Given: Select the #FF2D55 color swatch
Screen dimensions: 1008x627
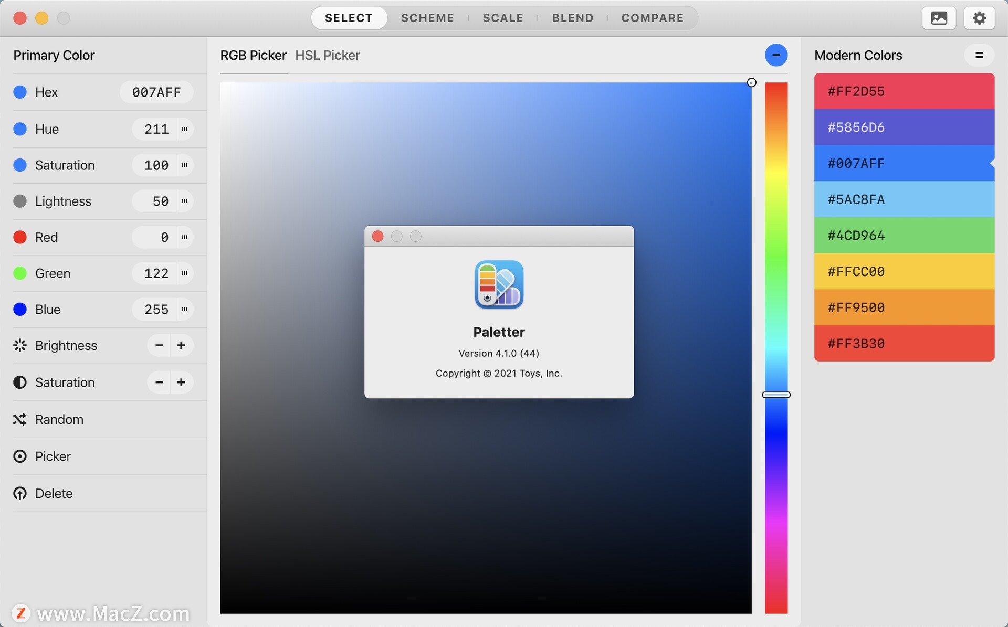Looking at the screenshot, I should tap(904, 91).
